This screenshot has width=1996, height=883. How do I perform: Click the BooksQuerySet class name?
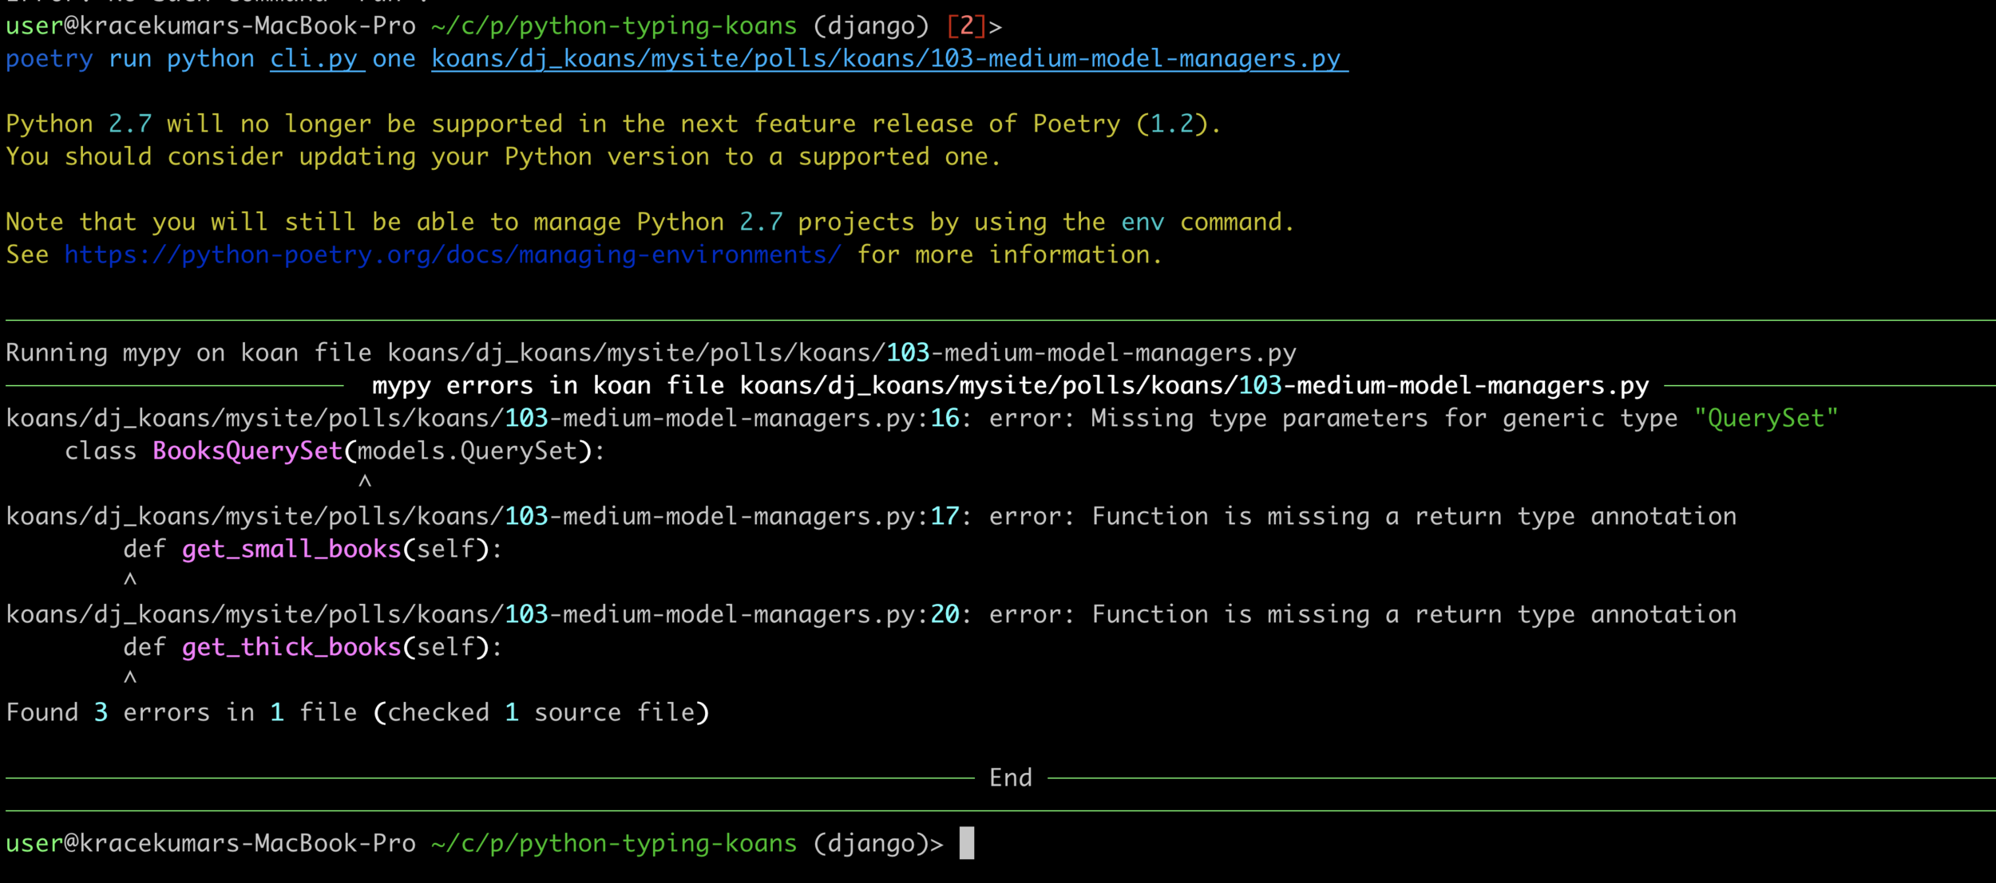click(248, 451)
